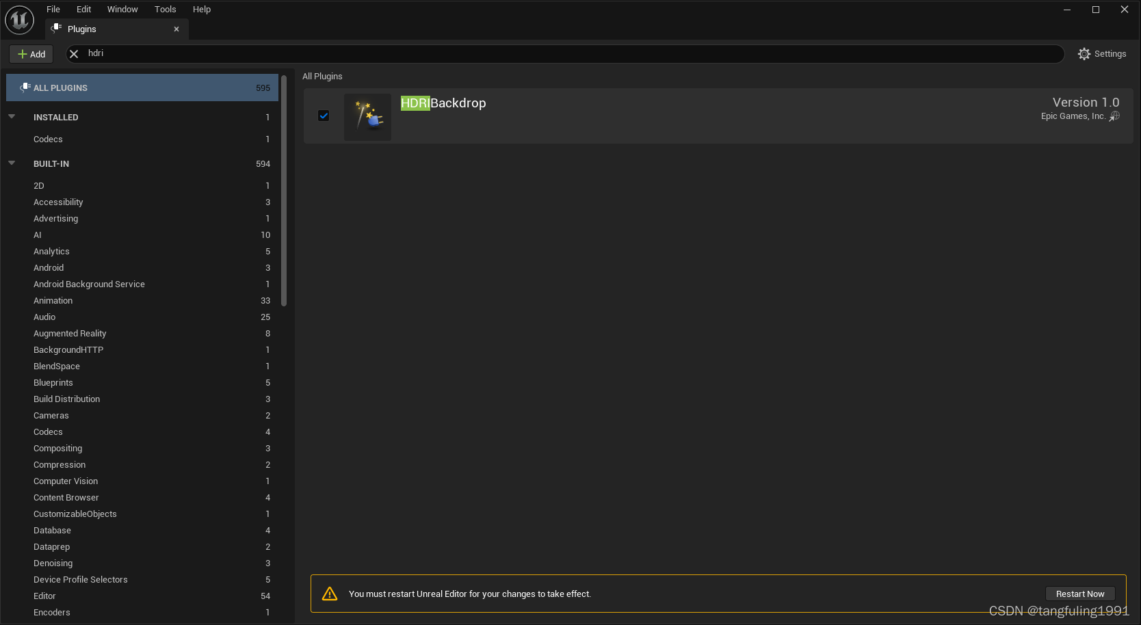Screen dimensions: 1141x625
Task: Select the Augmented Reality category
Action: pos(142,333)
